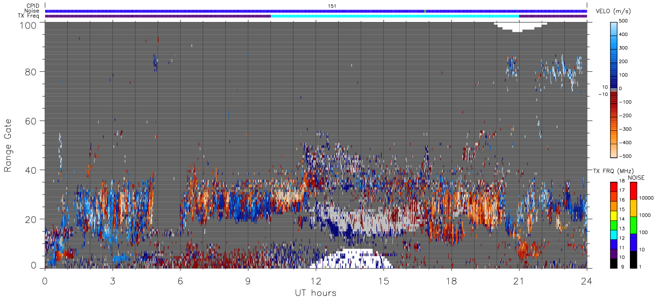Select the 'Noise' strip label at top left
The image size is (660, 304).
[32, 11]
